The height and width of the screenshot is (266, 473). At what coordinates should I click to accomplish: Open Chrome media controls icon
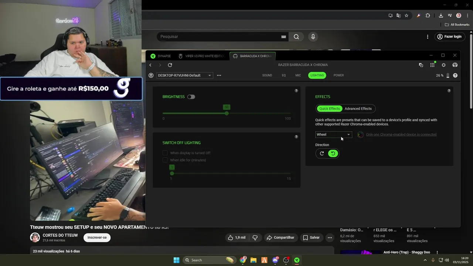pyautogui.click(x=450, y=16)
